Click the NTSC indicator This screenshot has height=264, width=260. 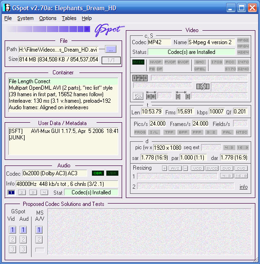[241, 132]
